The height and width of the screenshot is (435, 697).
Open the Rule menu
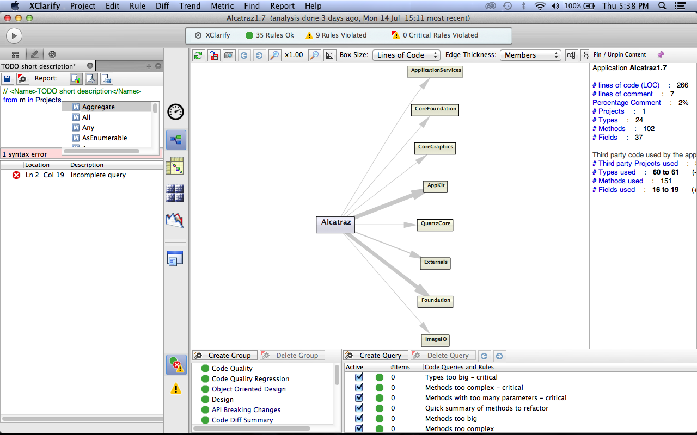point(137,6)
